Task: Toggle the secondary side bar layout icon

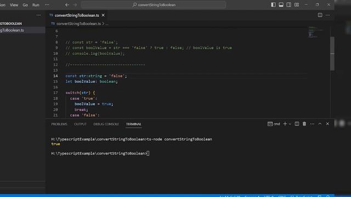Action: click(x=289, y=5)
